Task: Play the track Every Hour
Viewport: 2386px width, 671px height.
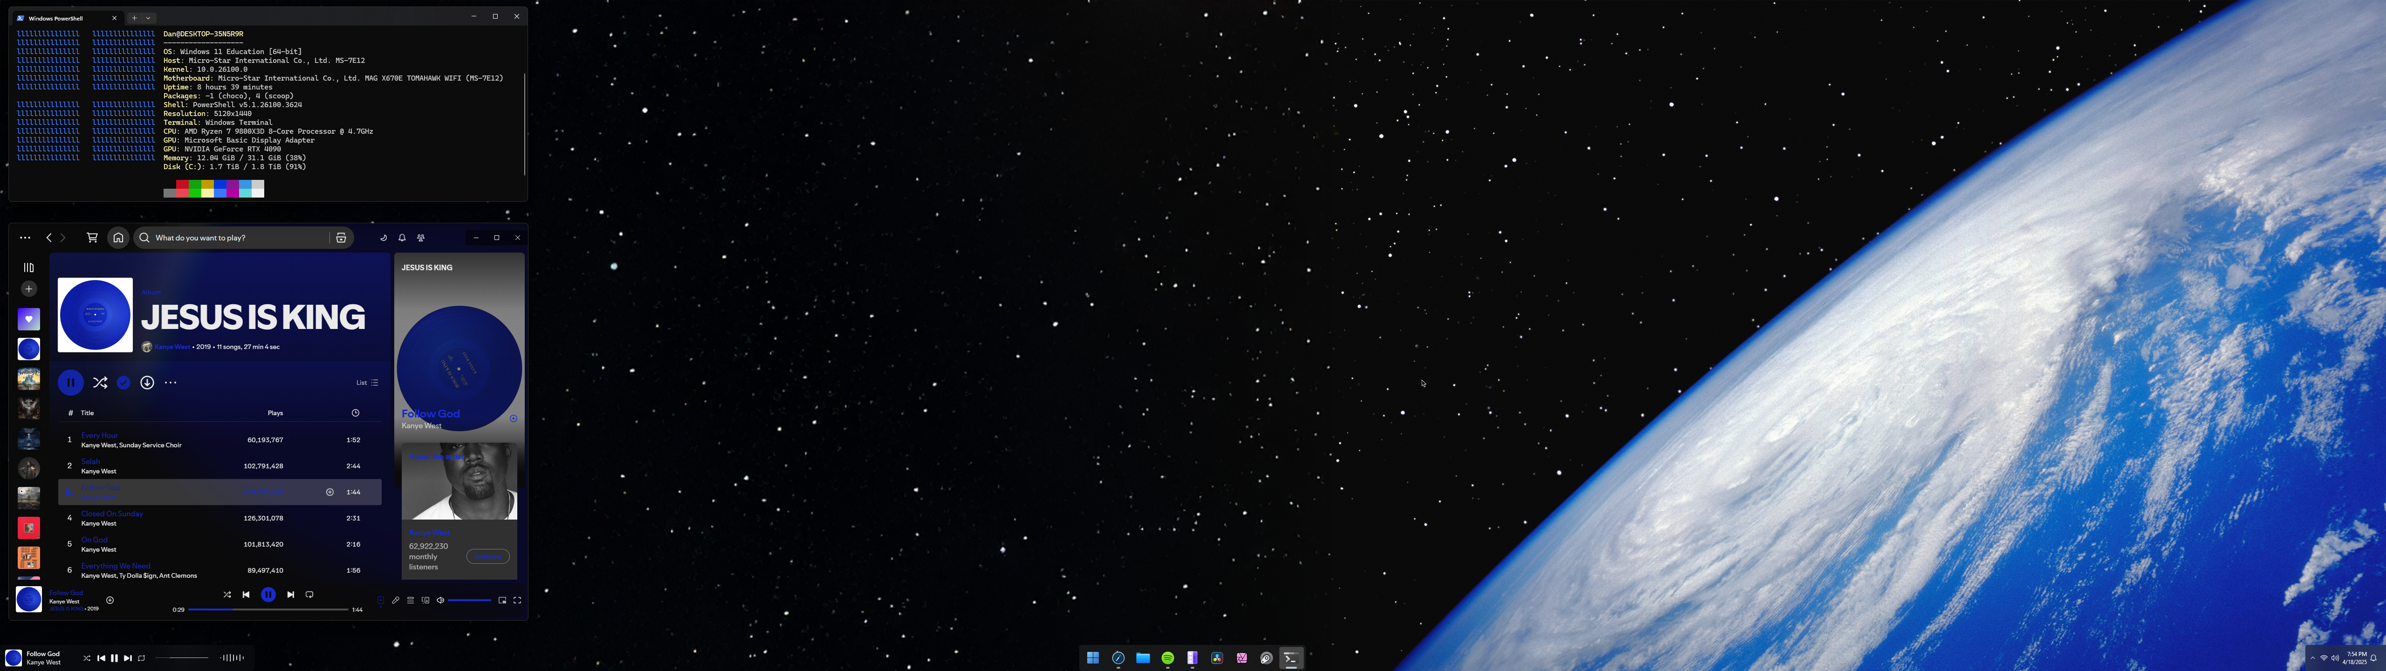Action: tap(100, 436)
